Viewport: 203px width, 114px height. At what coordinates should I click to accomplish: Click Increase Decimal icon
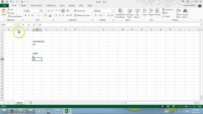[x=108, y=16]
